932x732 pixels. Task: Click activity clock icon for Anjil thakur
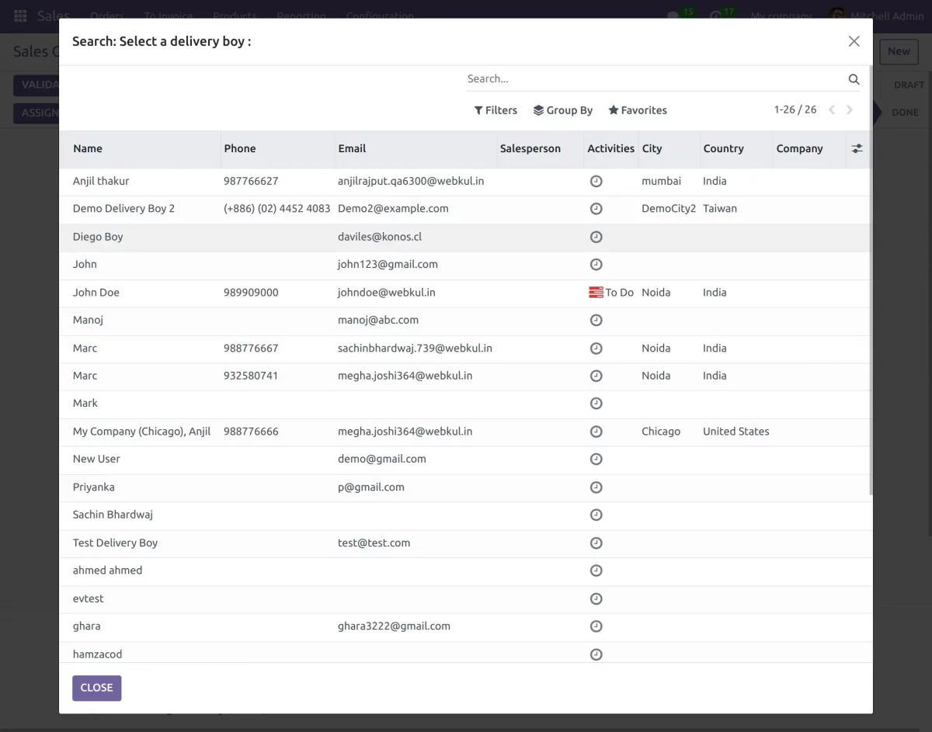pos(596,181)
